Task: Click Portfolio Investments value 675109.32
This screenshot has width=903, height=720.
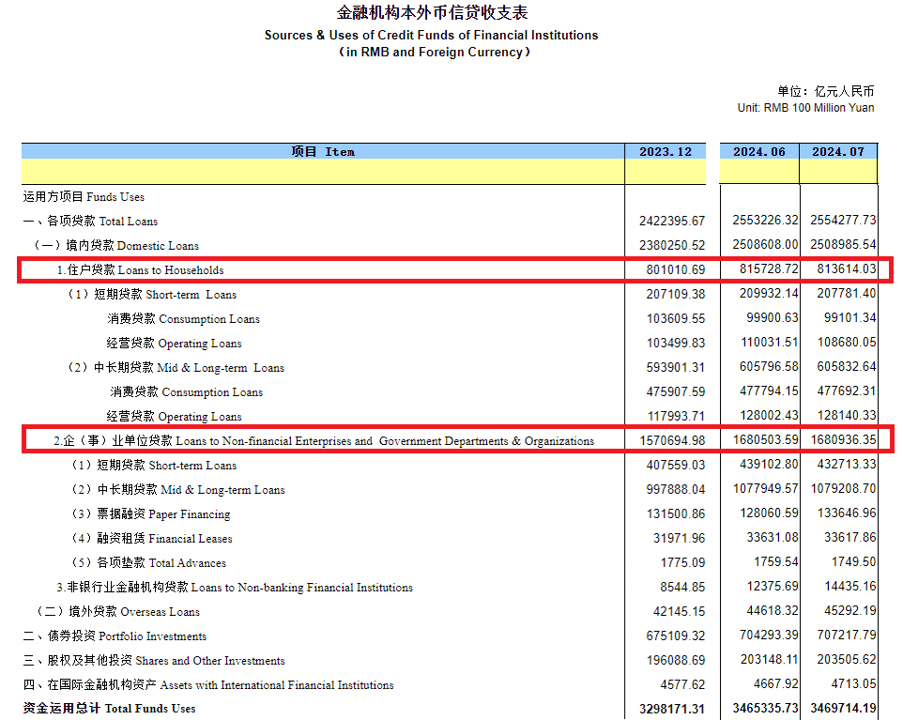Action: (x=676, y=636)
